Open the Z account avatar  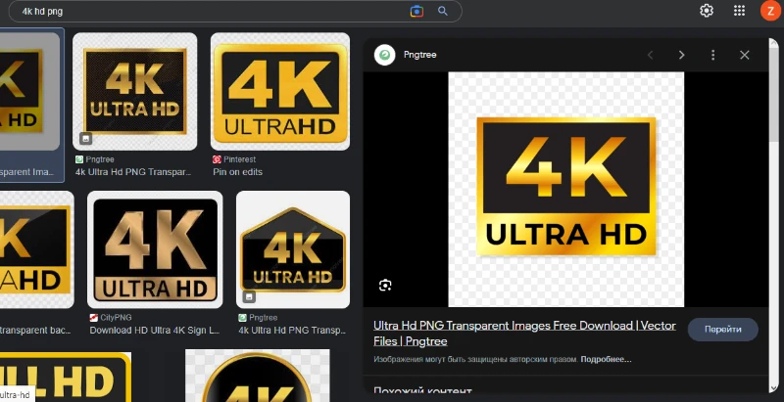pyautogui.click(x=771, y=11)
